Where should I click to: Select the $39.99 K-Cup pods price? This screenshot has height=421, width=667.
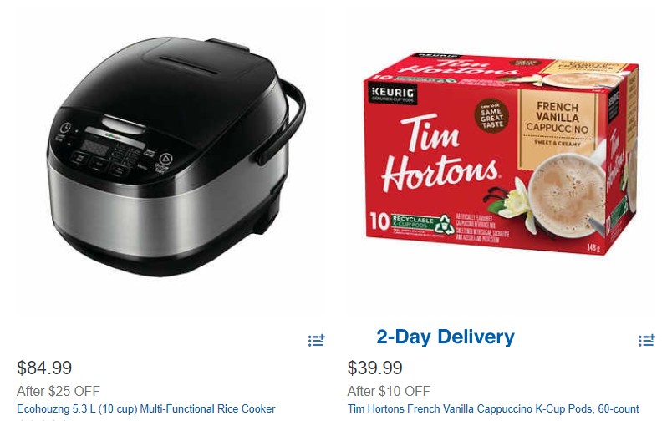(374, 368)
